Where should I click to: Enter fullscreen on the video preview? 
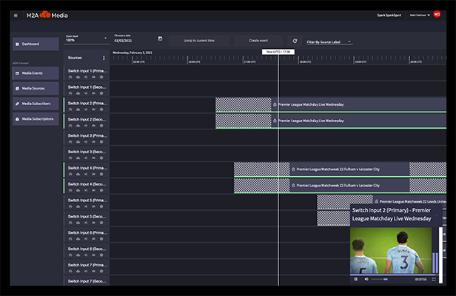point(435,279)
